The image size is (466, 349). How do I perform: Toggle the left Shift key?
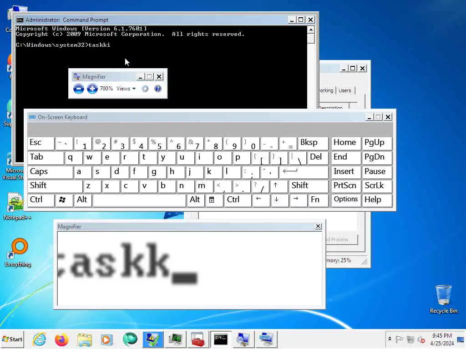(55, 186)
